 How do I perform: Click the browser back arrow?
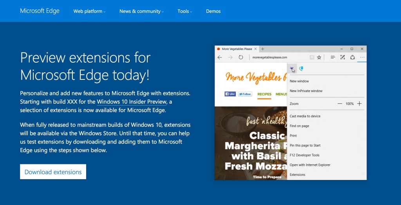coord(220,57)
